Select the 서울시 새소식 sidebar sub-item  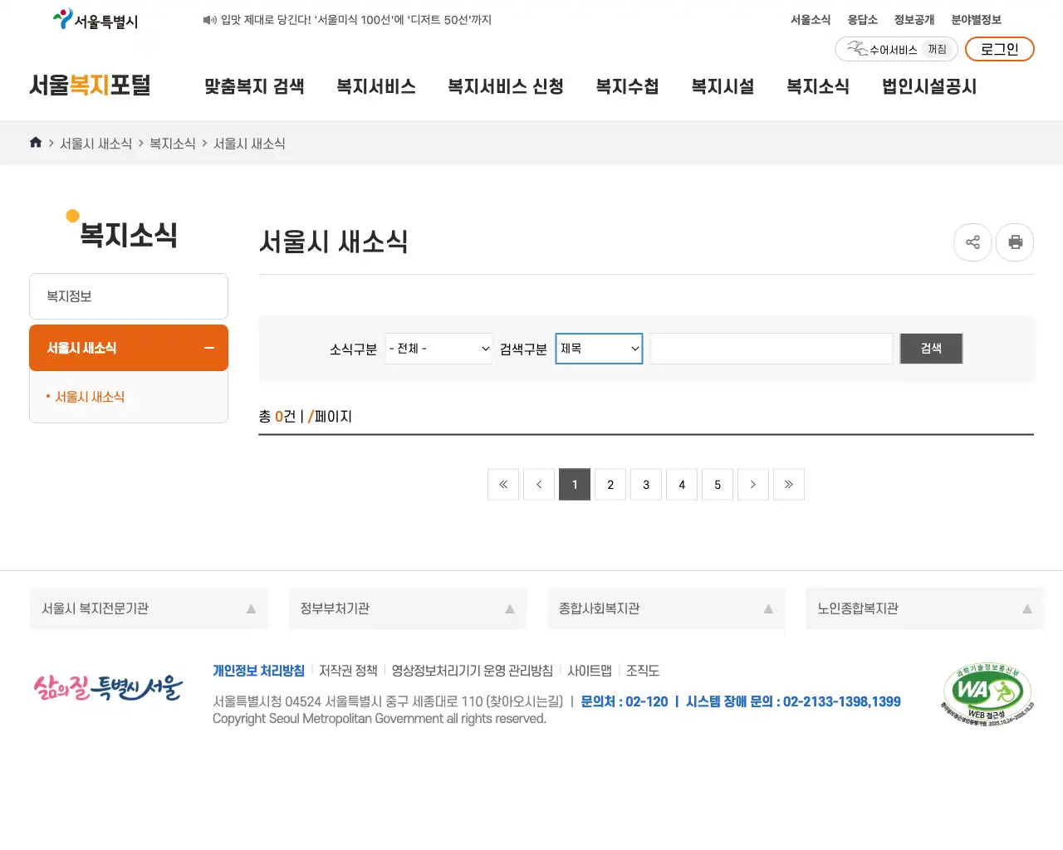[x=90, y=397]
